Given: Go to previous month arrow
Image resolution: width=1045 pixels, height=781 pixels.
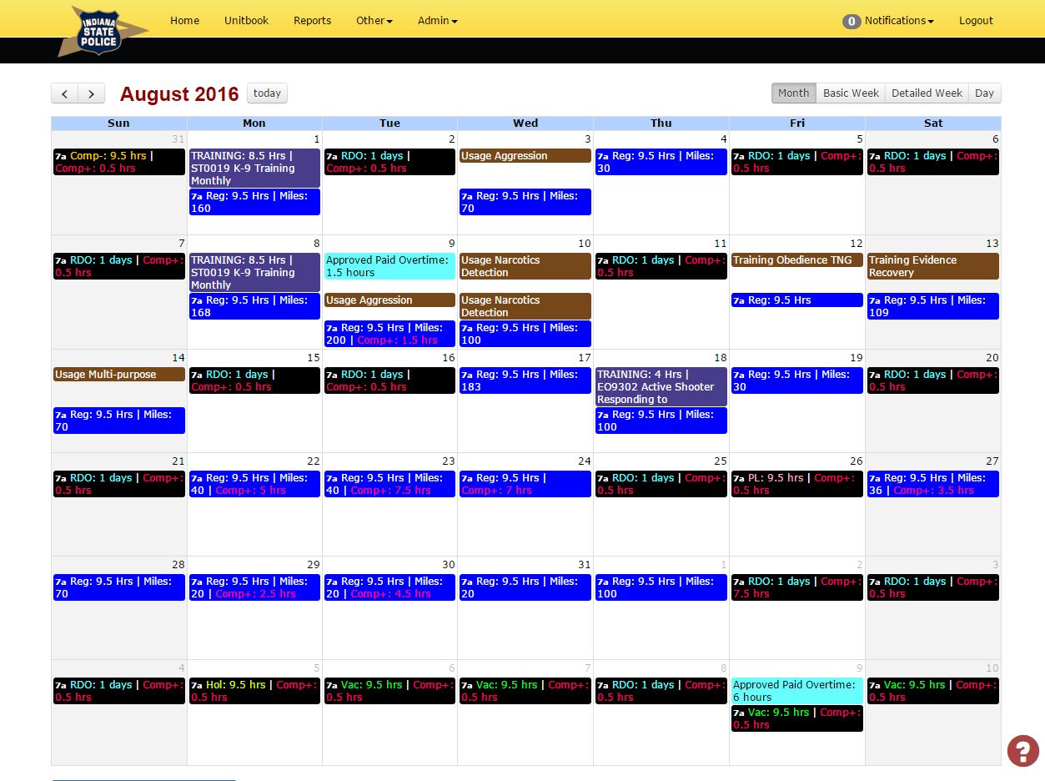Looking at the screenshot, I should 65,93.
